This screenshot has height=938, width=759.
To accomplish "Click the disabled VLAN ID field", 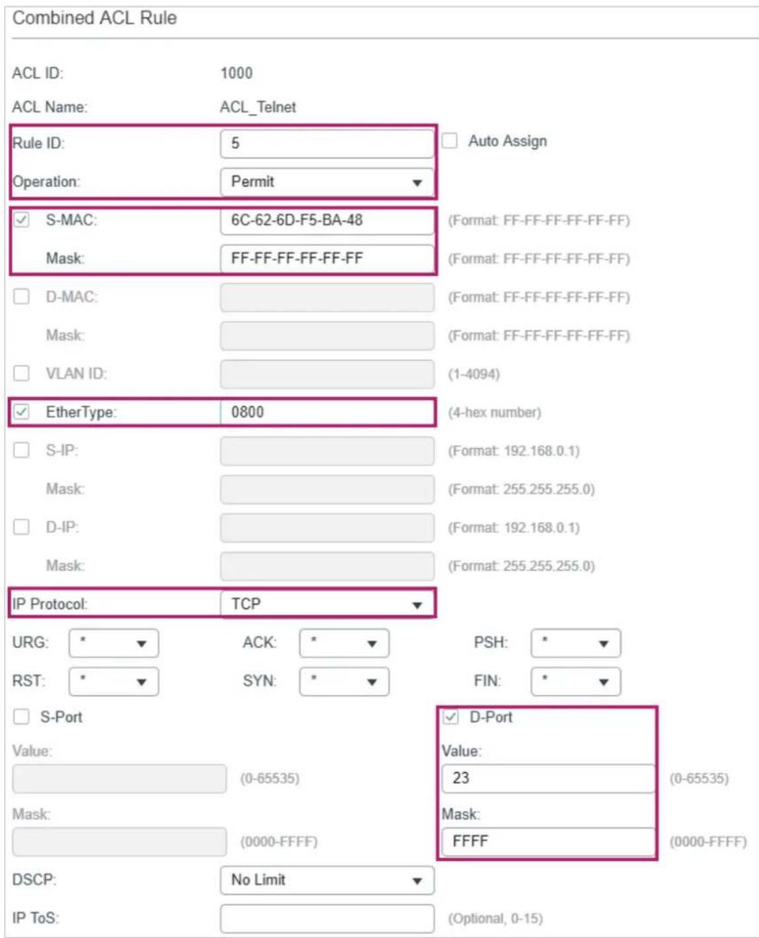I will pyautogui.click(x=327, y=374).
